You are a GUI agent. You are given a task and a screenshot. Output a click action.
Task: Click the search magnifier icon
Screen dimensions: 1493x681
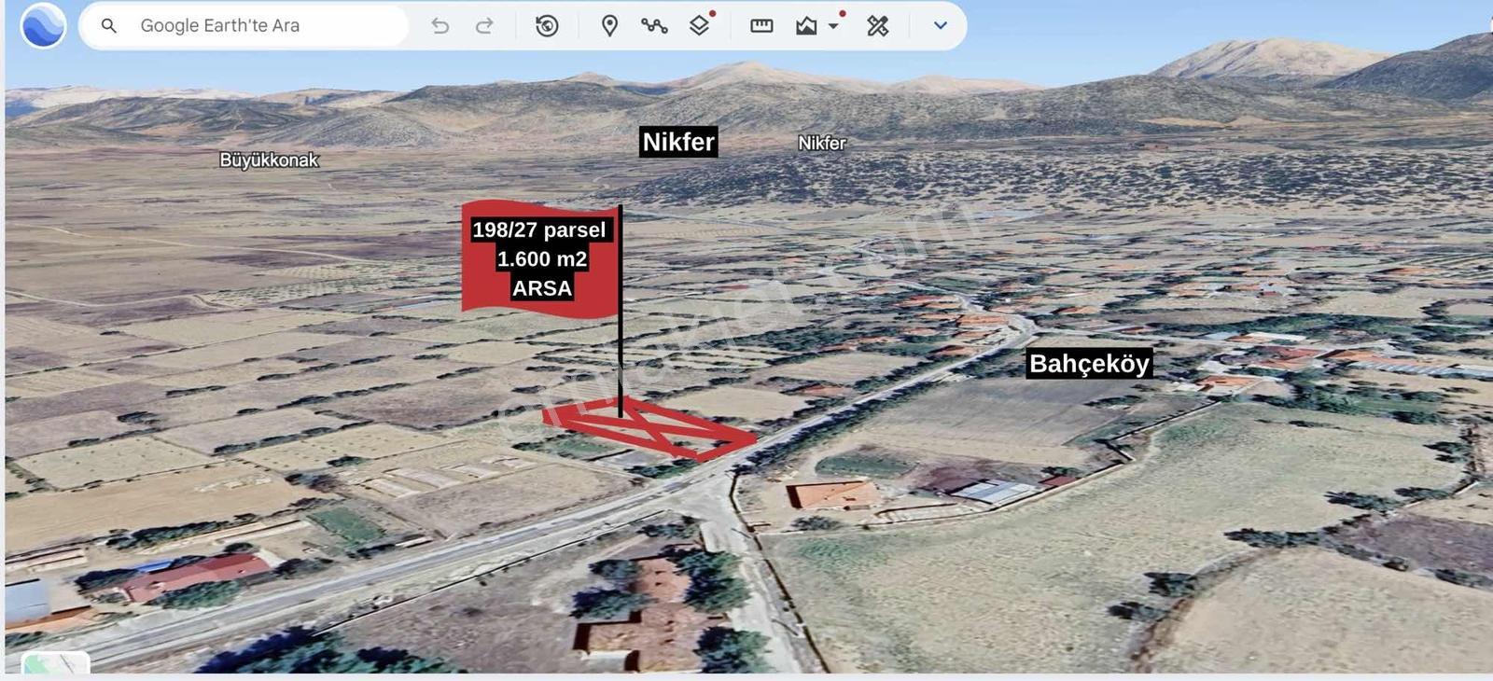pos(109,26)
